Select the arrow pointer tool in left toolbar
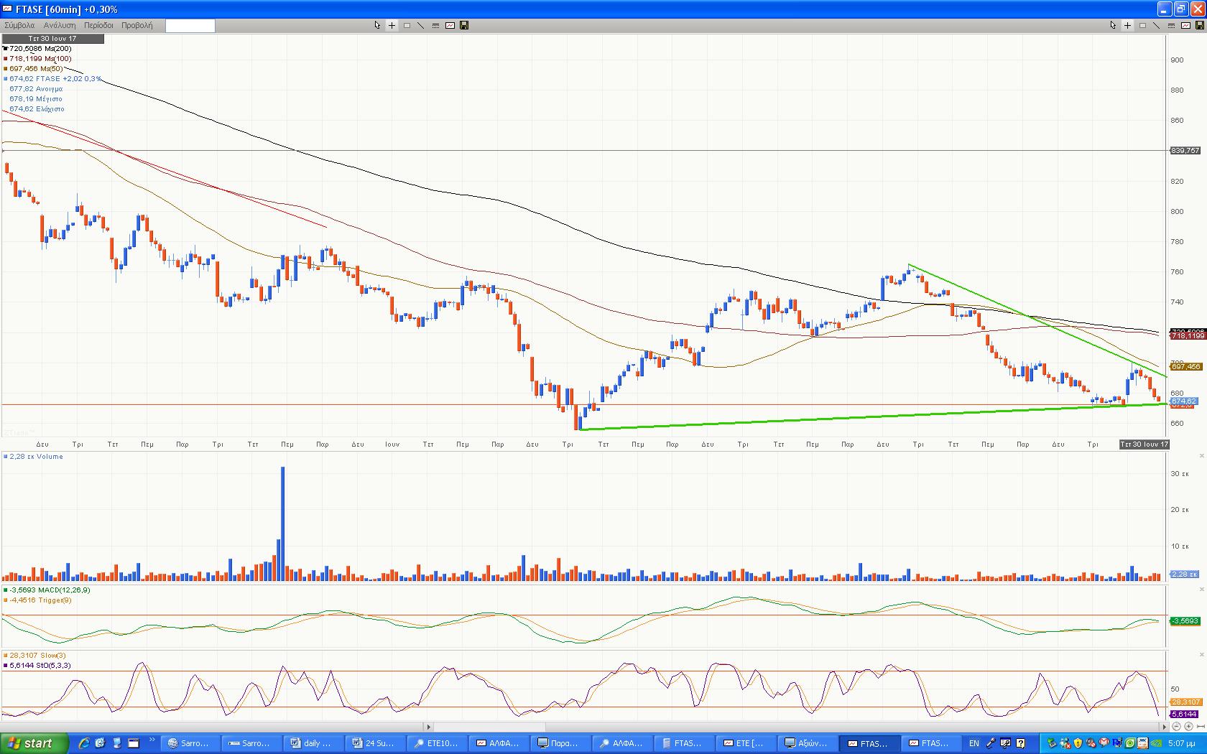The height and width of the screenshot is (754, 1207). pos(377,25)
